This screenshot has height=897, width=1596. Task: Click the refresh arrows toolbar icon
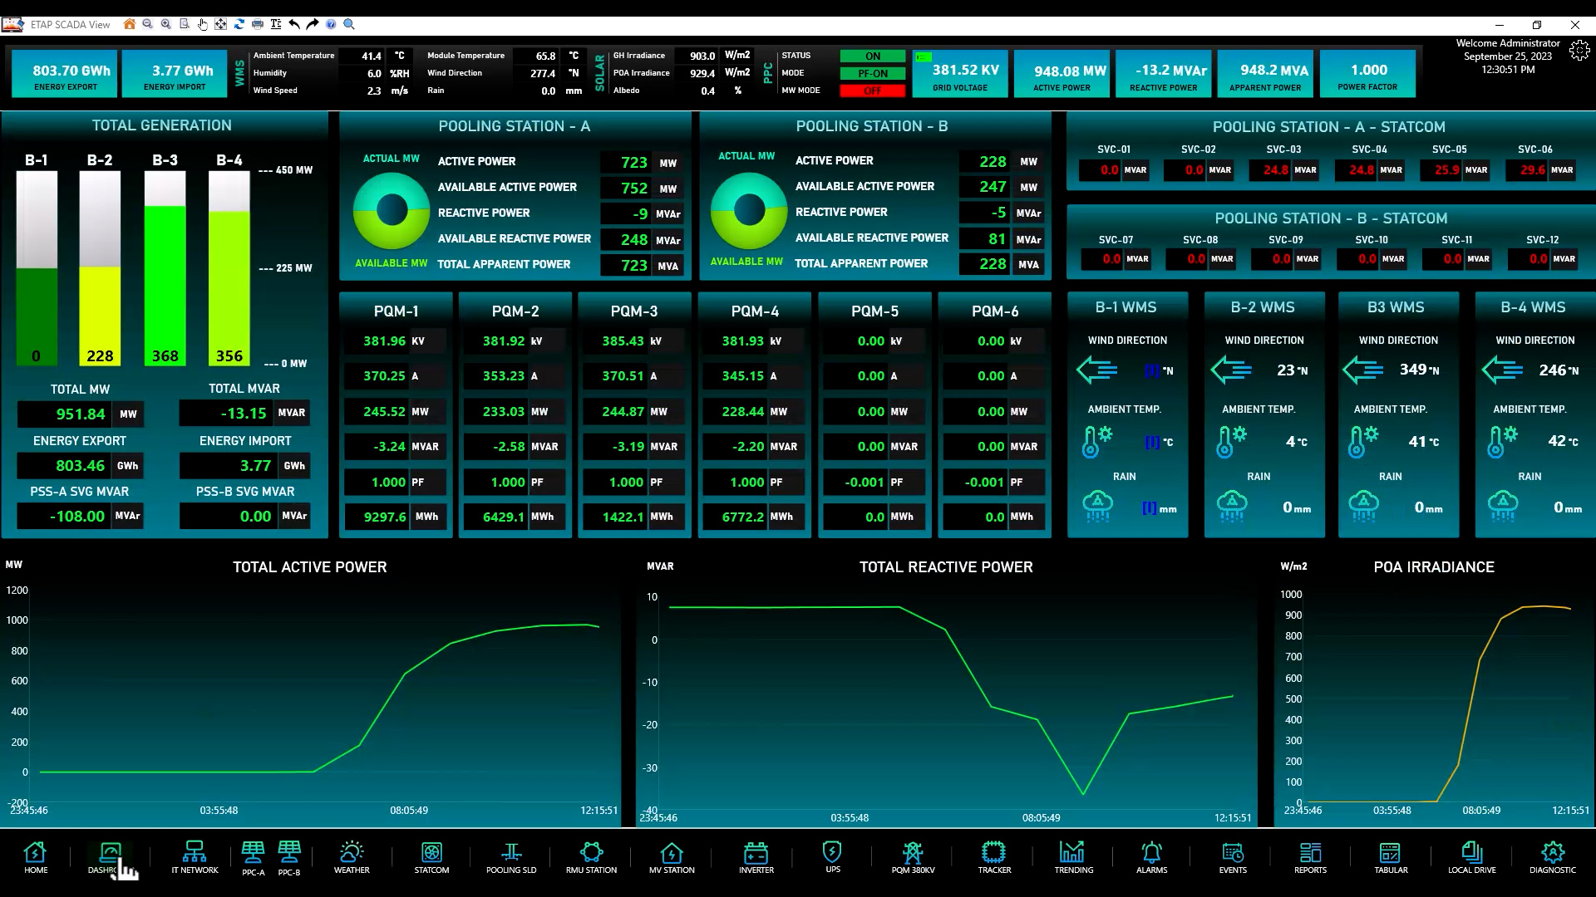tap(239, 24)
